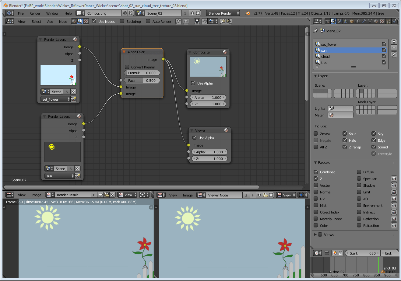Viewport: 401px width, 281px height.
Task: Click the pin icon in Properties editor header
Action: [x=315, y=31]
